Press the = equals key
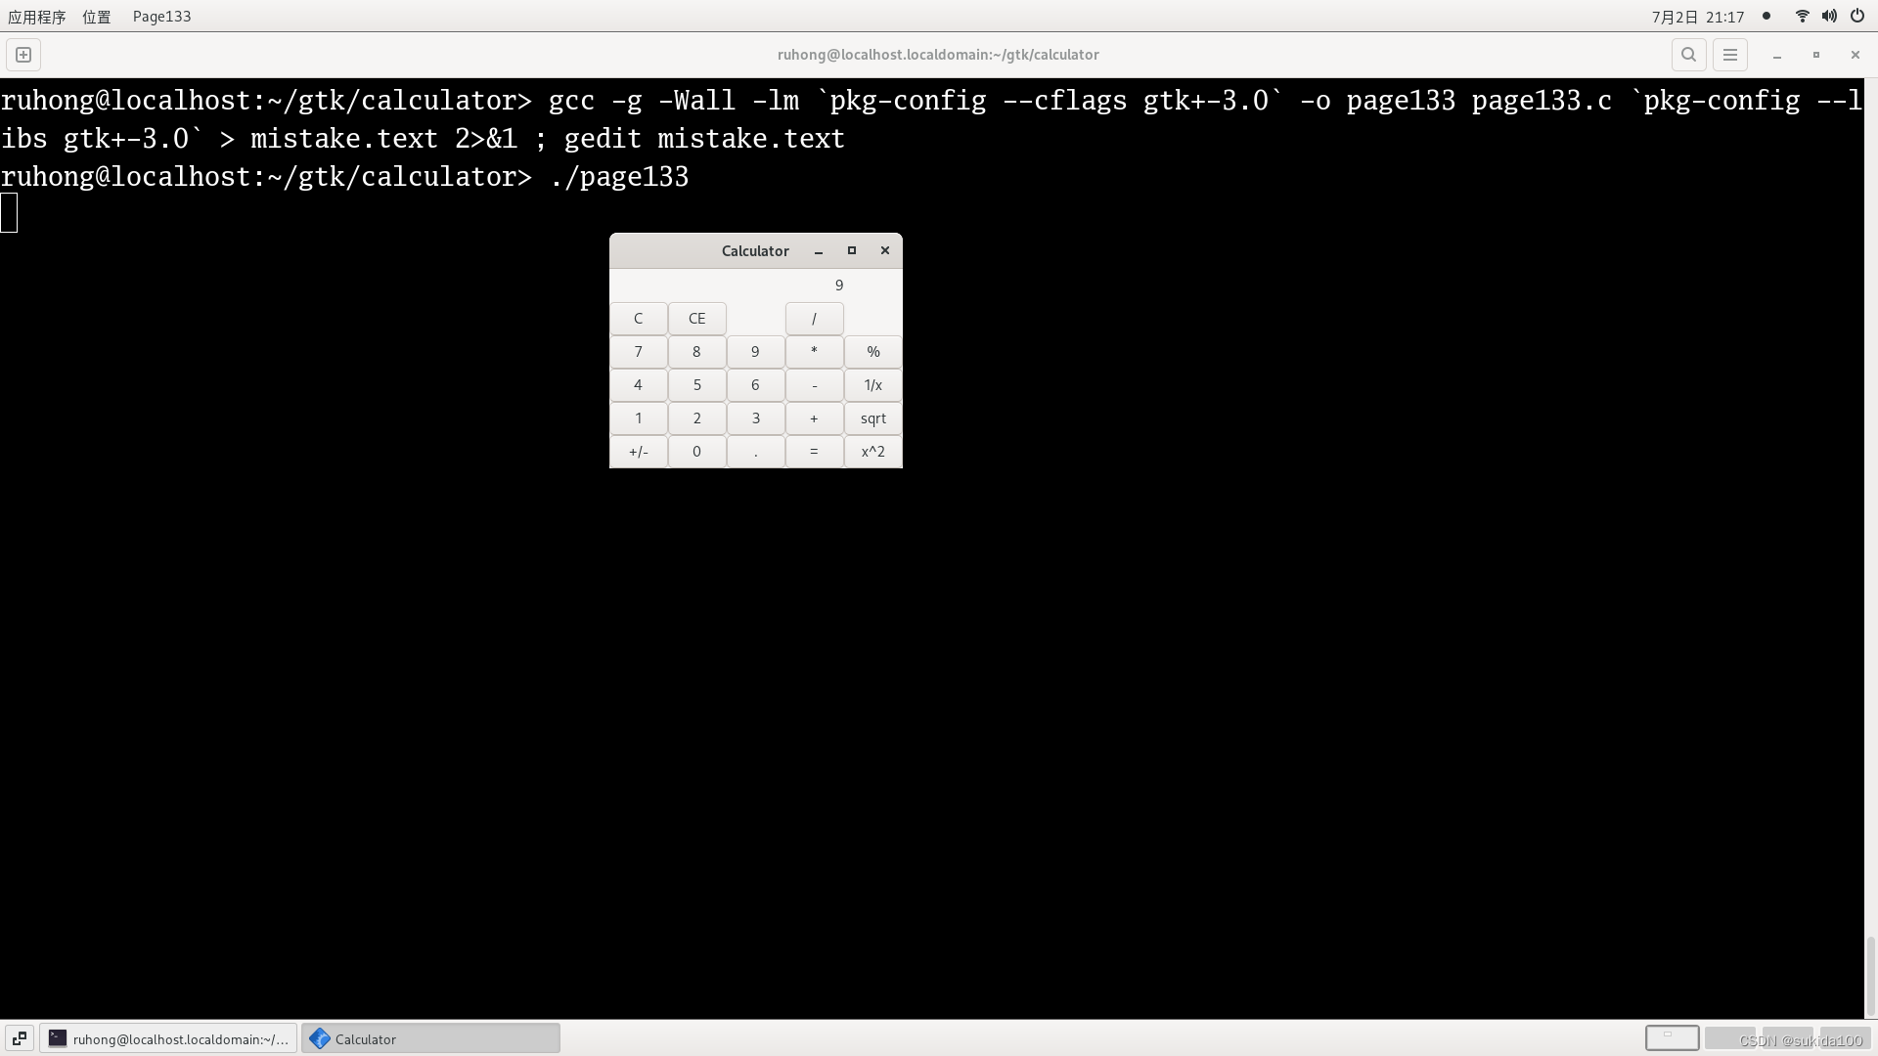This screenshot has width=1878, height=1056. coord(814,450)
